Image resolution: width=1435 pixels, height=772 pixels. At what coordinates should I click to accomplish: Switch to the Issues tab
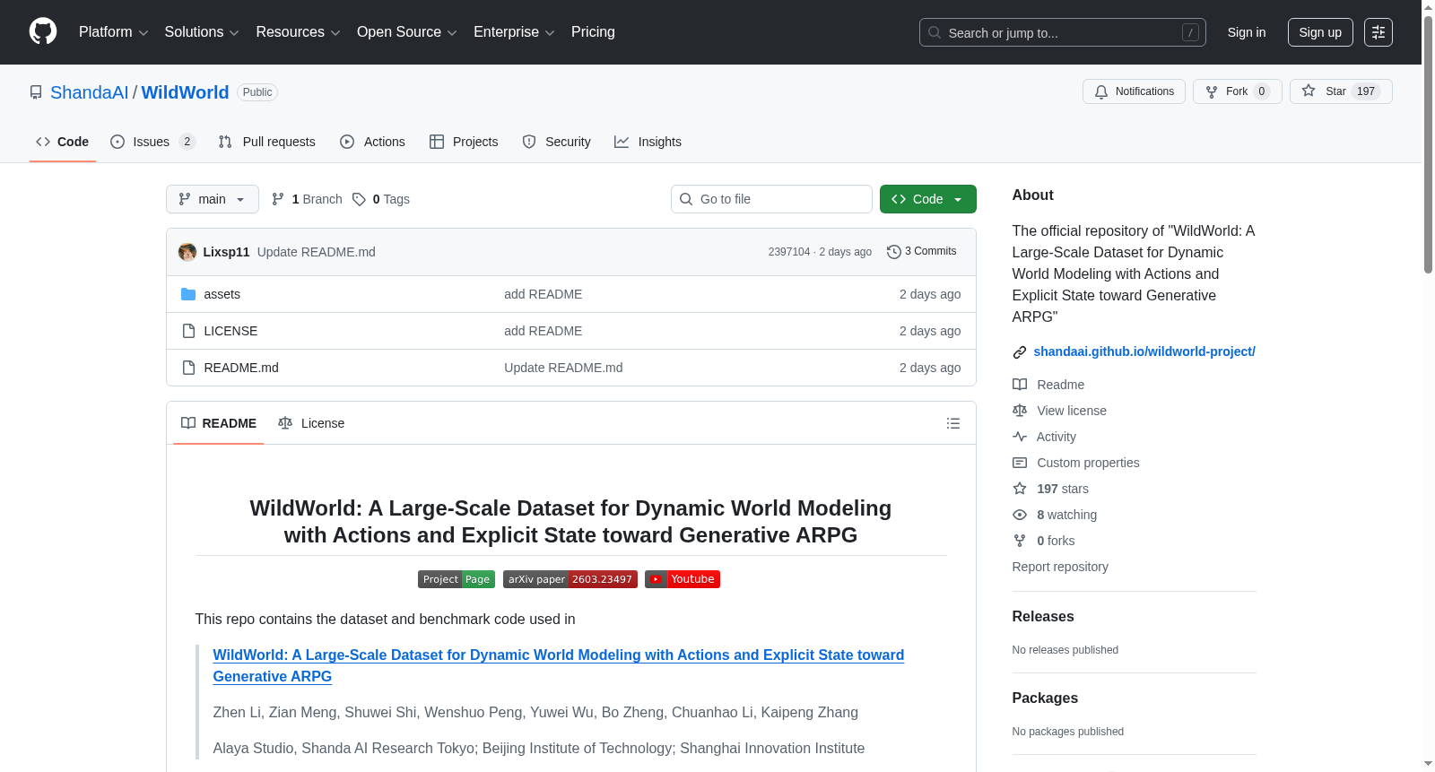[x=152, y=142]
